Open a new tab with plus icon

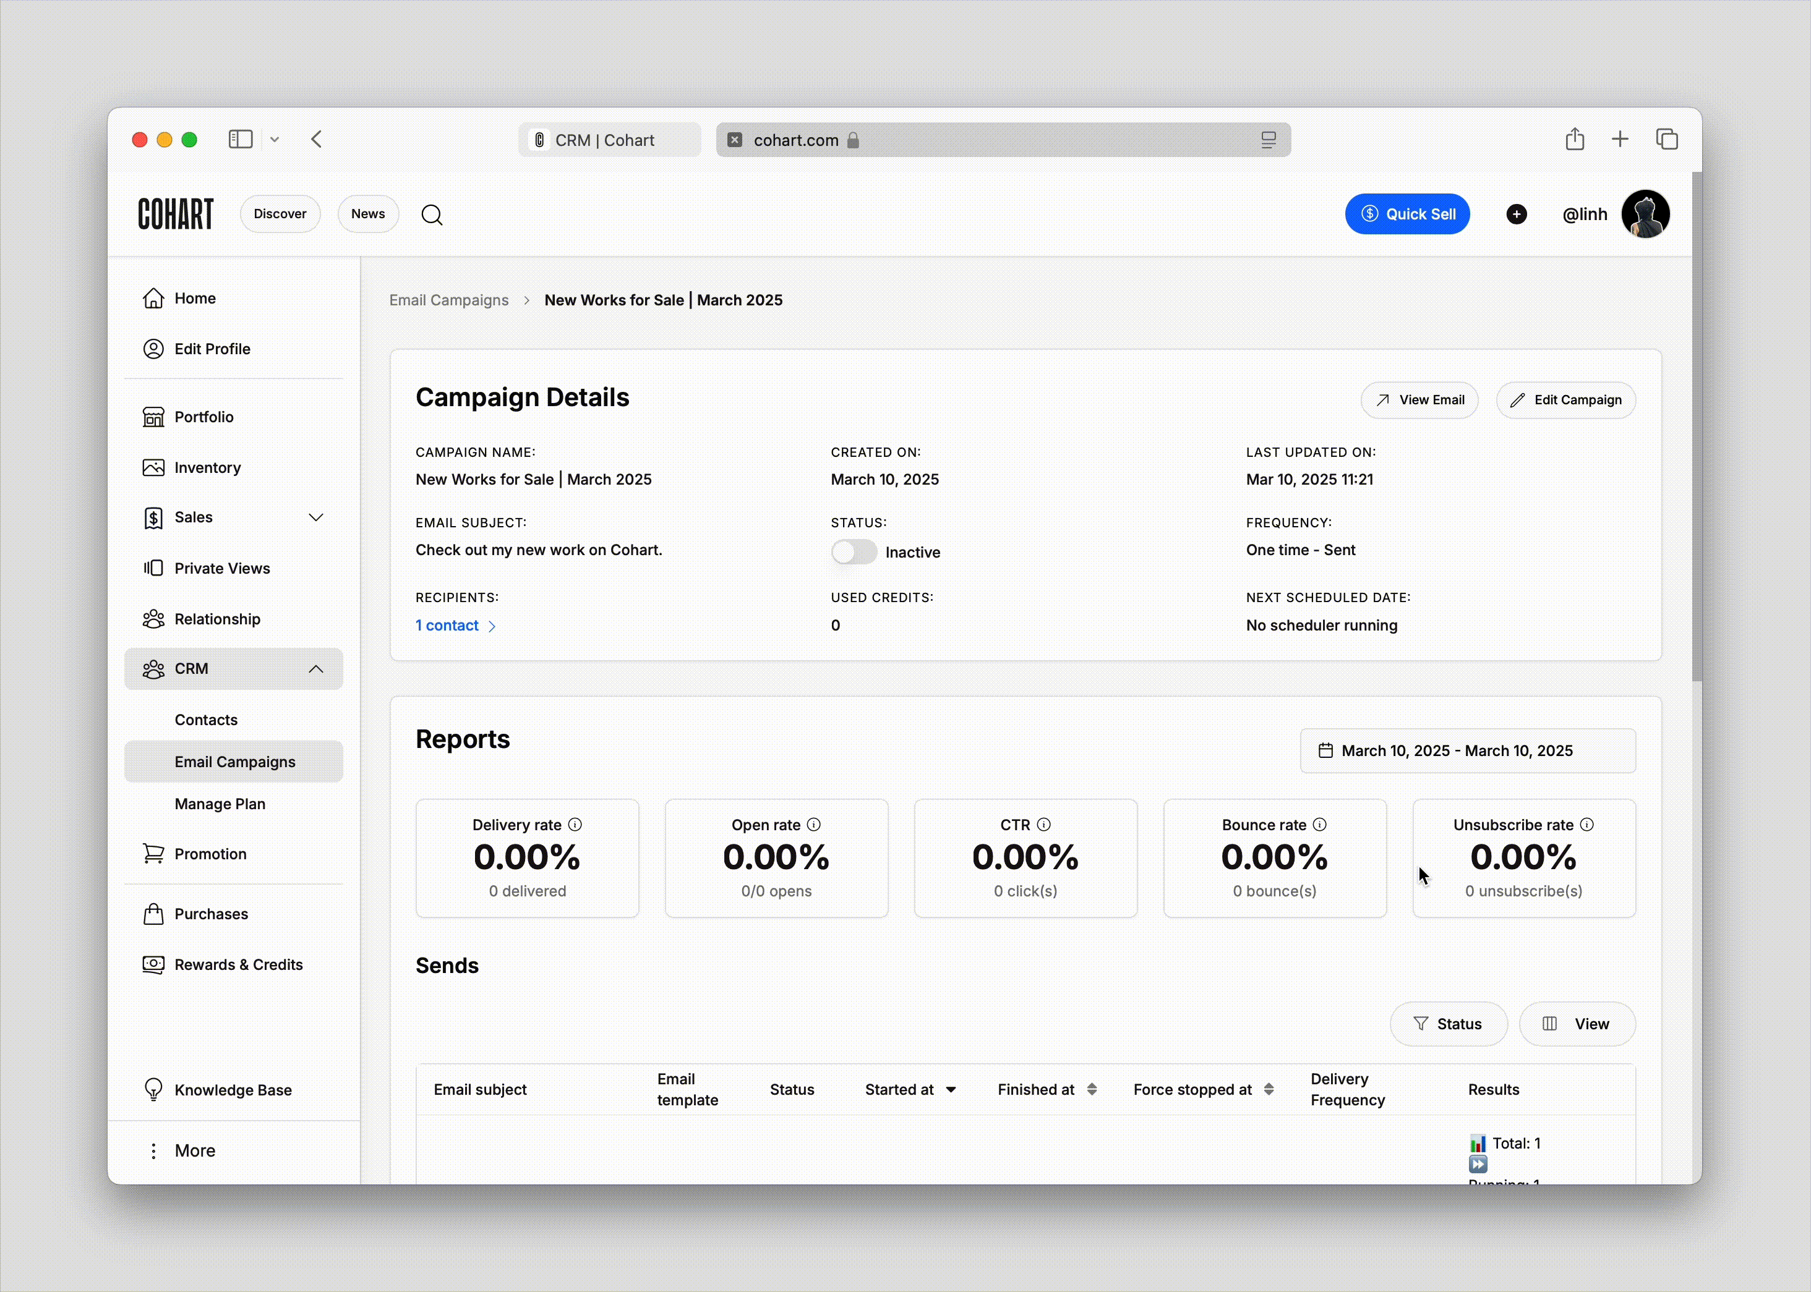click(1620, 139)
